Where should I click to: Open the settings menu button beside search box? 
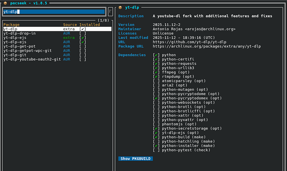[110, 12]
